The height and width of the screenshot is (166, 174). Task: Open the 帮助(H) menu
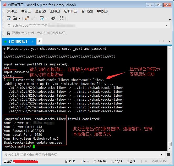pos(102,11)
